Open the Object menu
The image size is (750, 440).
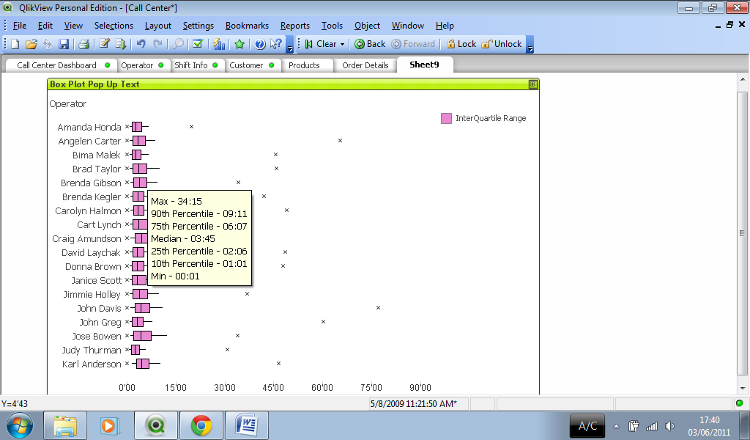368,26
